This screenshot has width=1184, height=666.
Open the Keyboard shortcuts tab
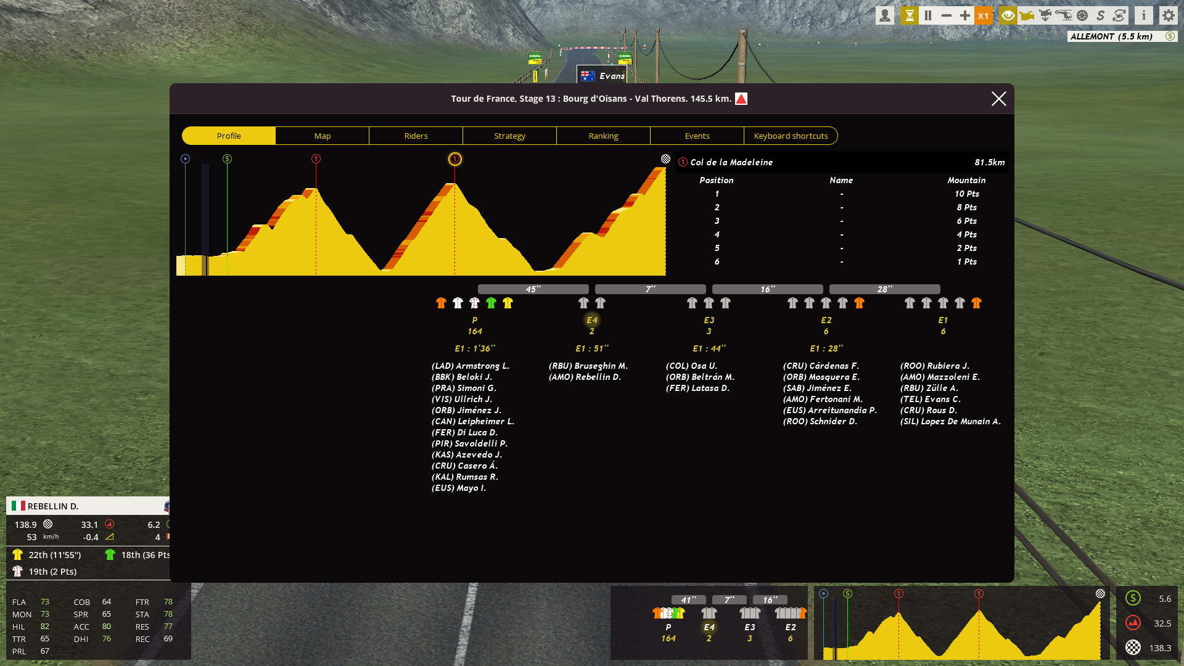tap(791, 136)
